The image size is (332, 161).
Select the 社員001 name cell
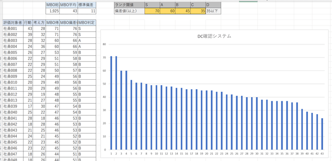(13, 29)
